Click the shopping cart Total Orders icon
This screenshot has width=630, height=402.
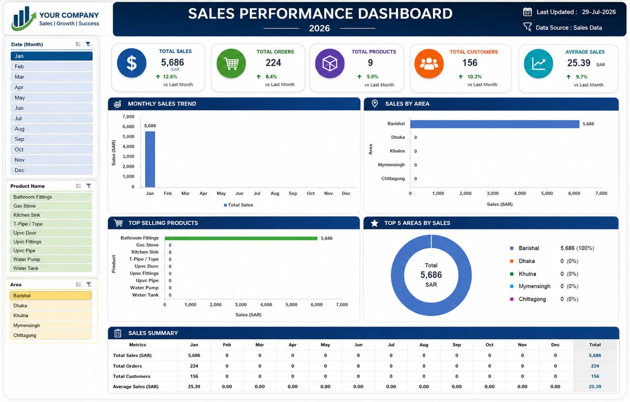(x=231, y=63)
